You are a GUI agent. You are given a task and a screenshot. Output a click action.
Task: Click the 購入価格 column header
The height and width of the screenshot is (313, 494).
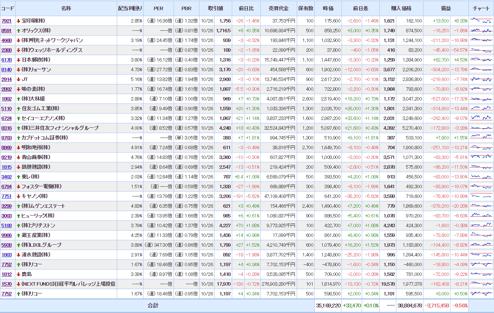point(401,8)
